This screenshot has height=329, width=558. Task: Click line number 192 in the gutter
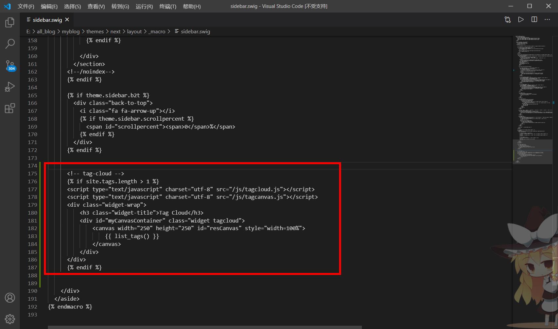point(32,307)
